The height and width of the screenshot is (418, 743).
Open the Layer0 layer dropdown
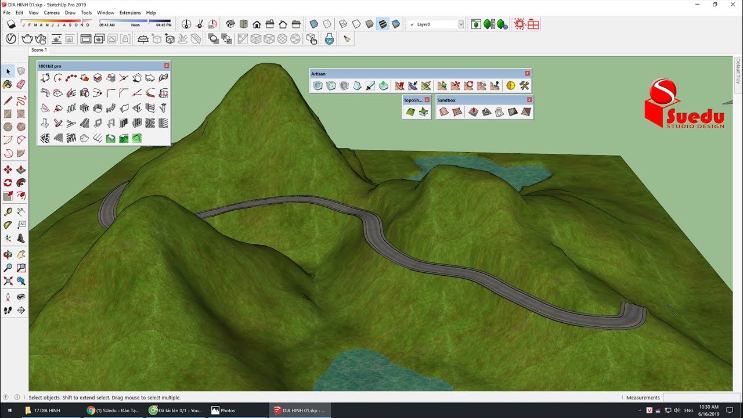coord(461,24)
